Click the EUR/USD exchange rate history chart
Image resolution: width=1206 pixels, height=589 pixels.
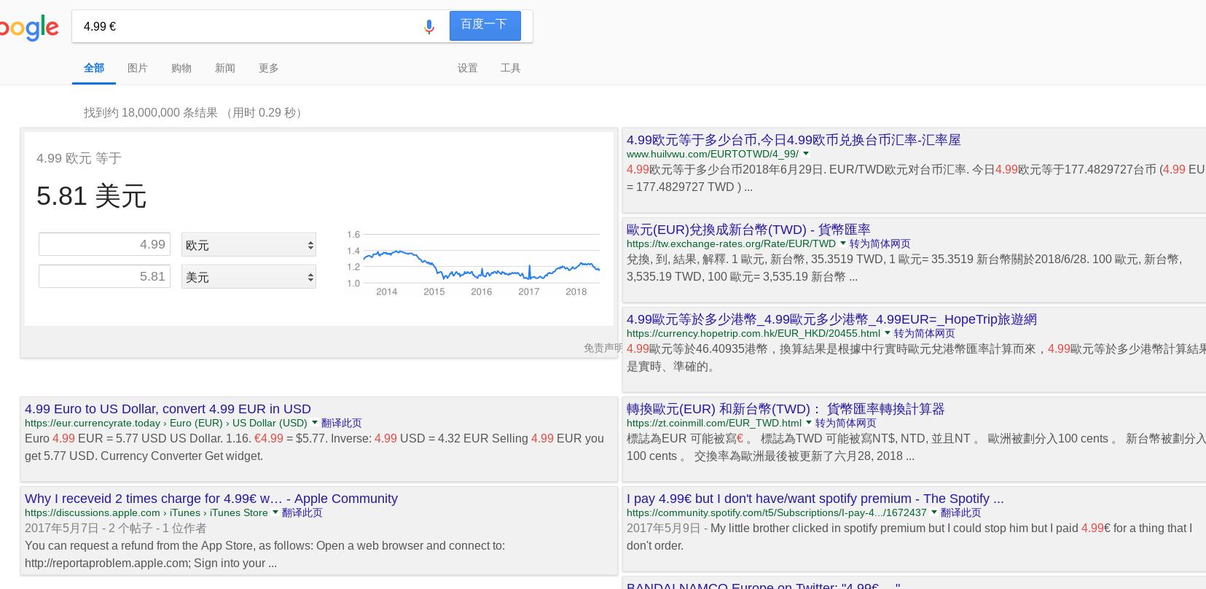point(474,264)
